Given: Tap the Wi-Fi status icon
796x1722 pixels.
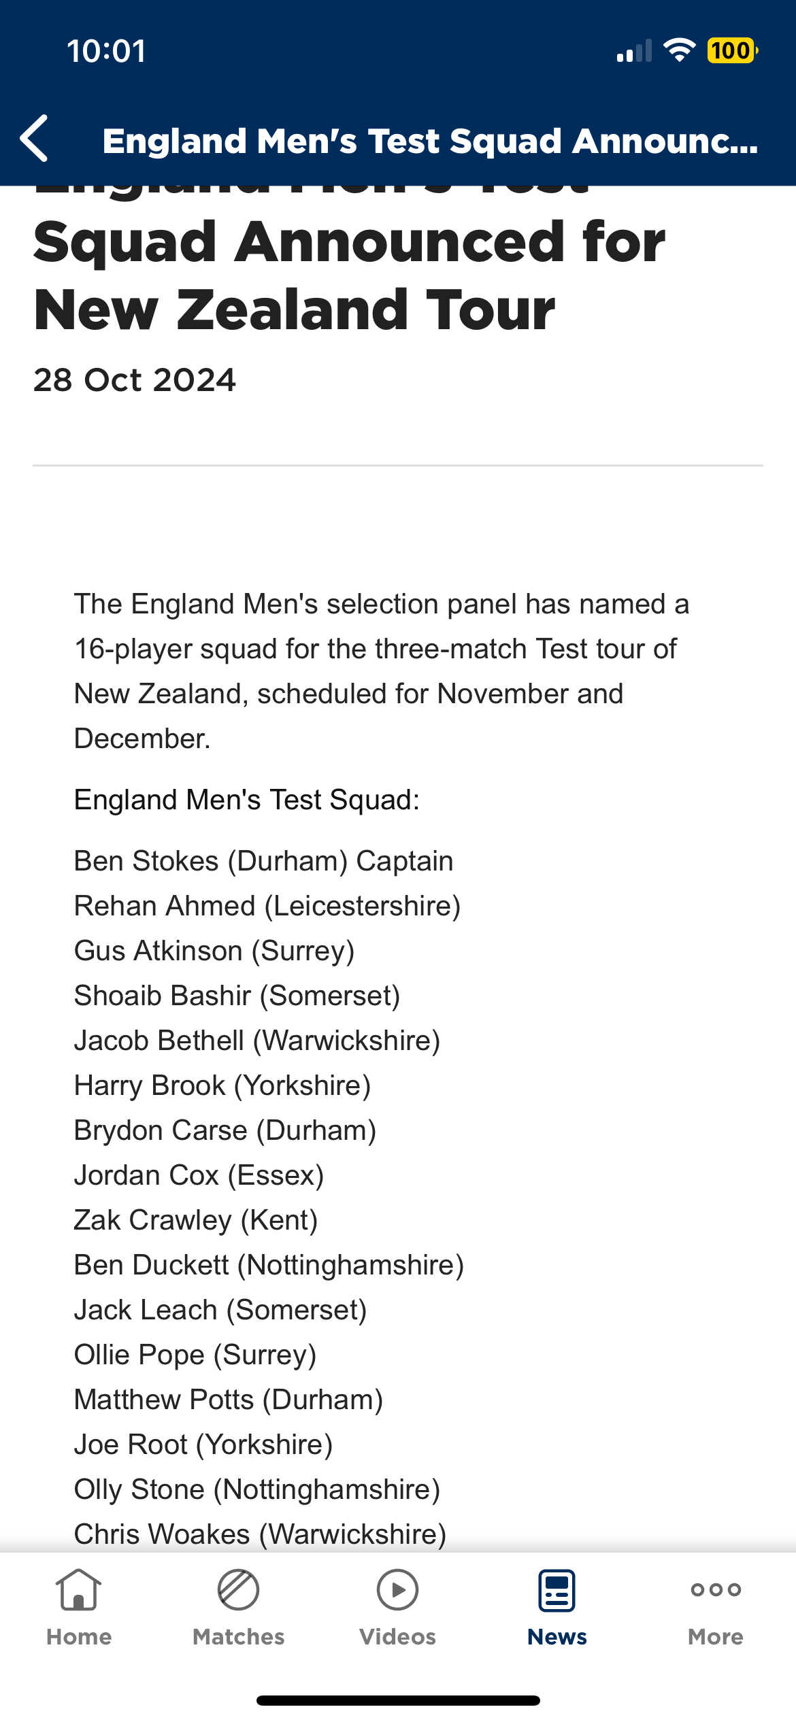Looking at the screenshot, I should 679,50.
